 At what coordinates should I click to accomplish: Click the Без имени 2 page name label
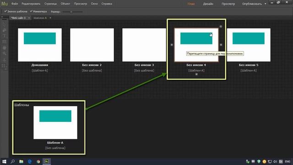[92, 65]
